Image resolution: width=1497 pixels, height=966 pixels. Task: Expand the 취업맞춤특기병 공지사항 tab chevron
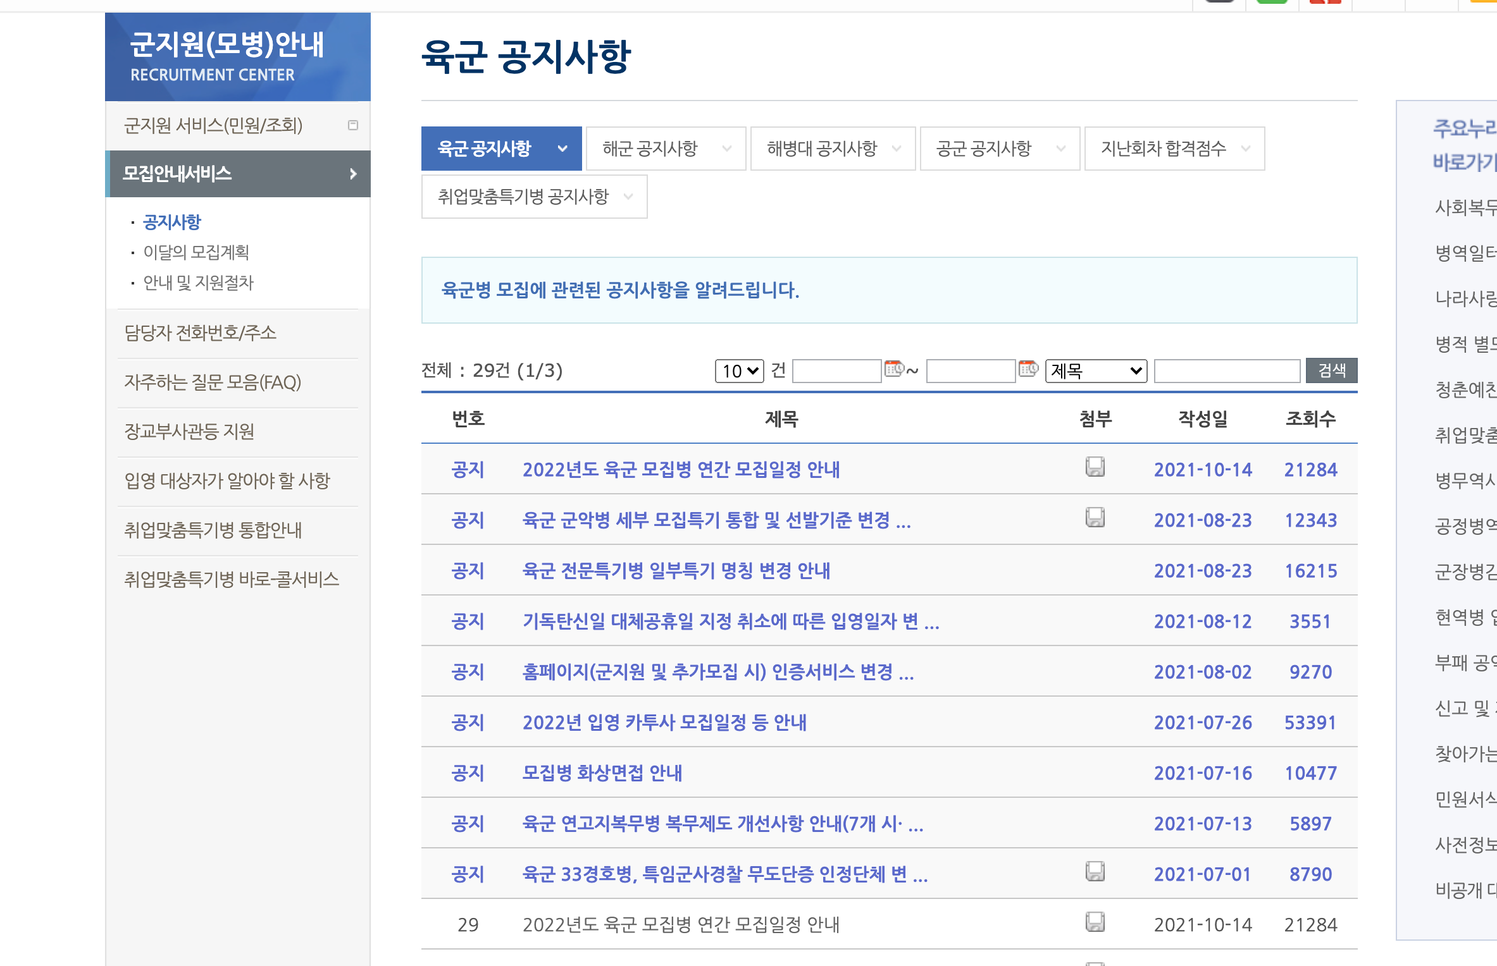point(628,197)
